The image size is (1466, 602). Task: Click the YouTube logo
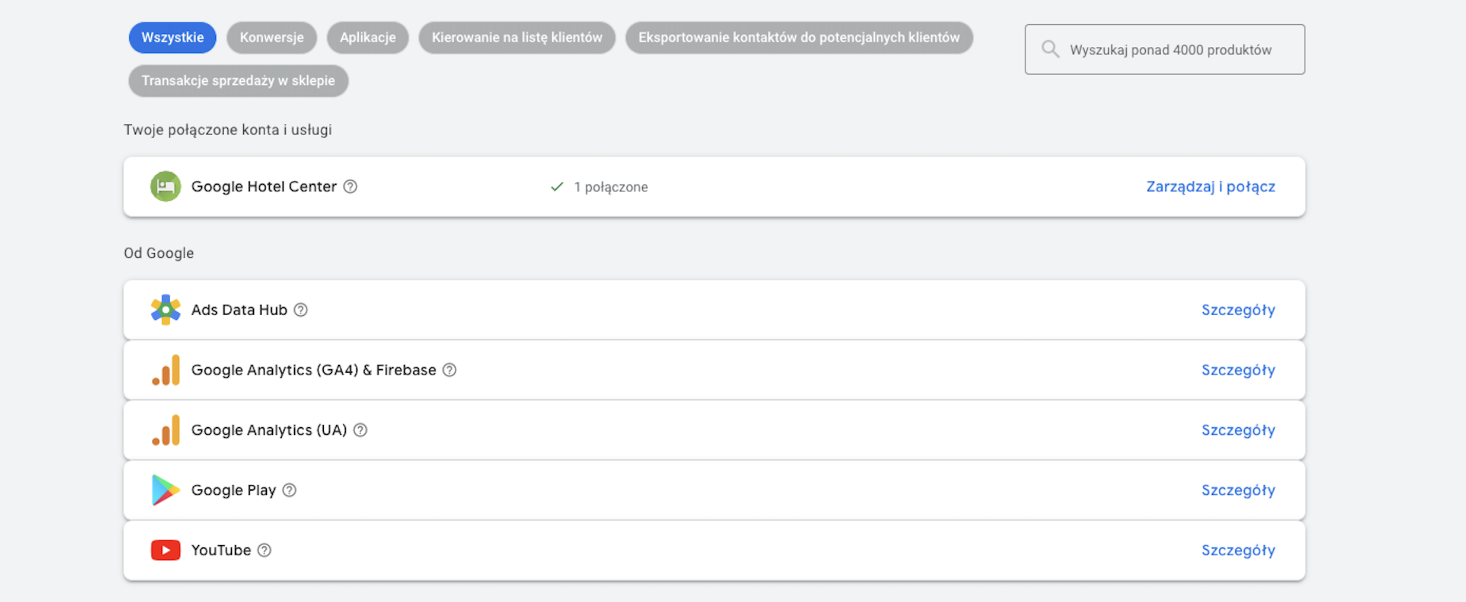165,550
